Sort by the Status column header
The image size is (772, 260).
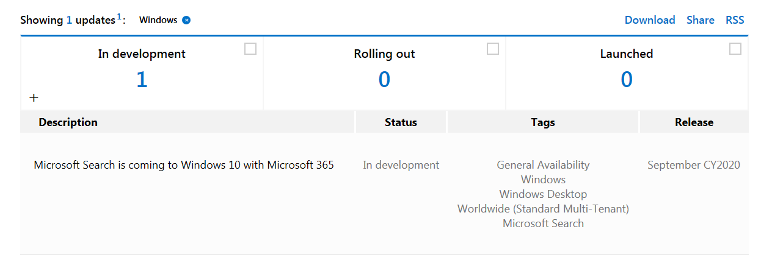[401, 122]
